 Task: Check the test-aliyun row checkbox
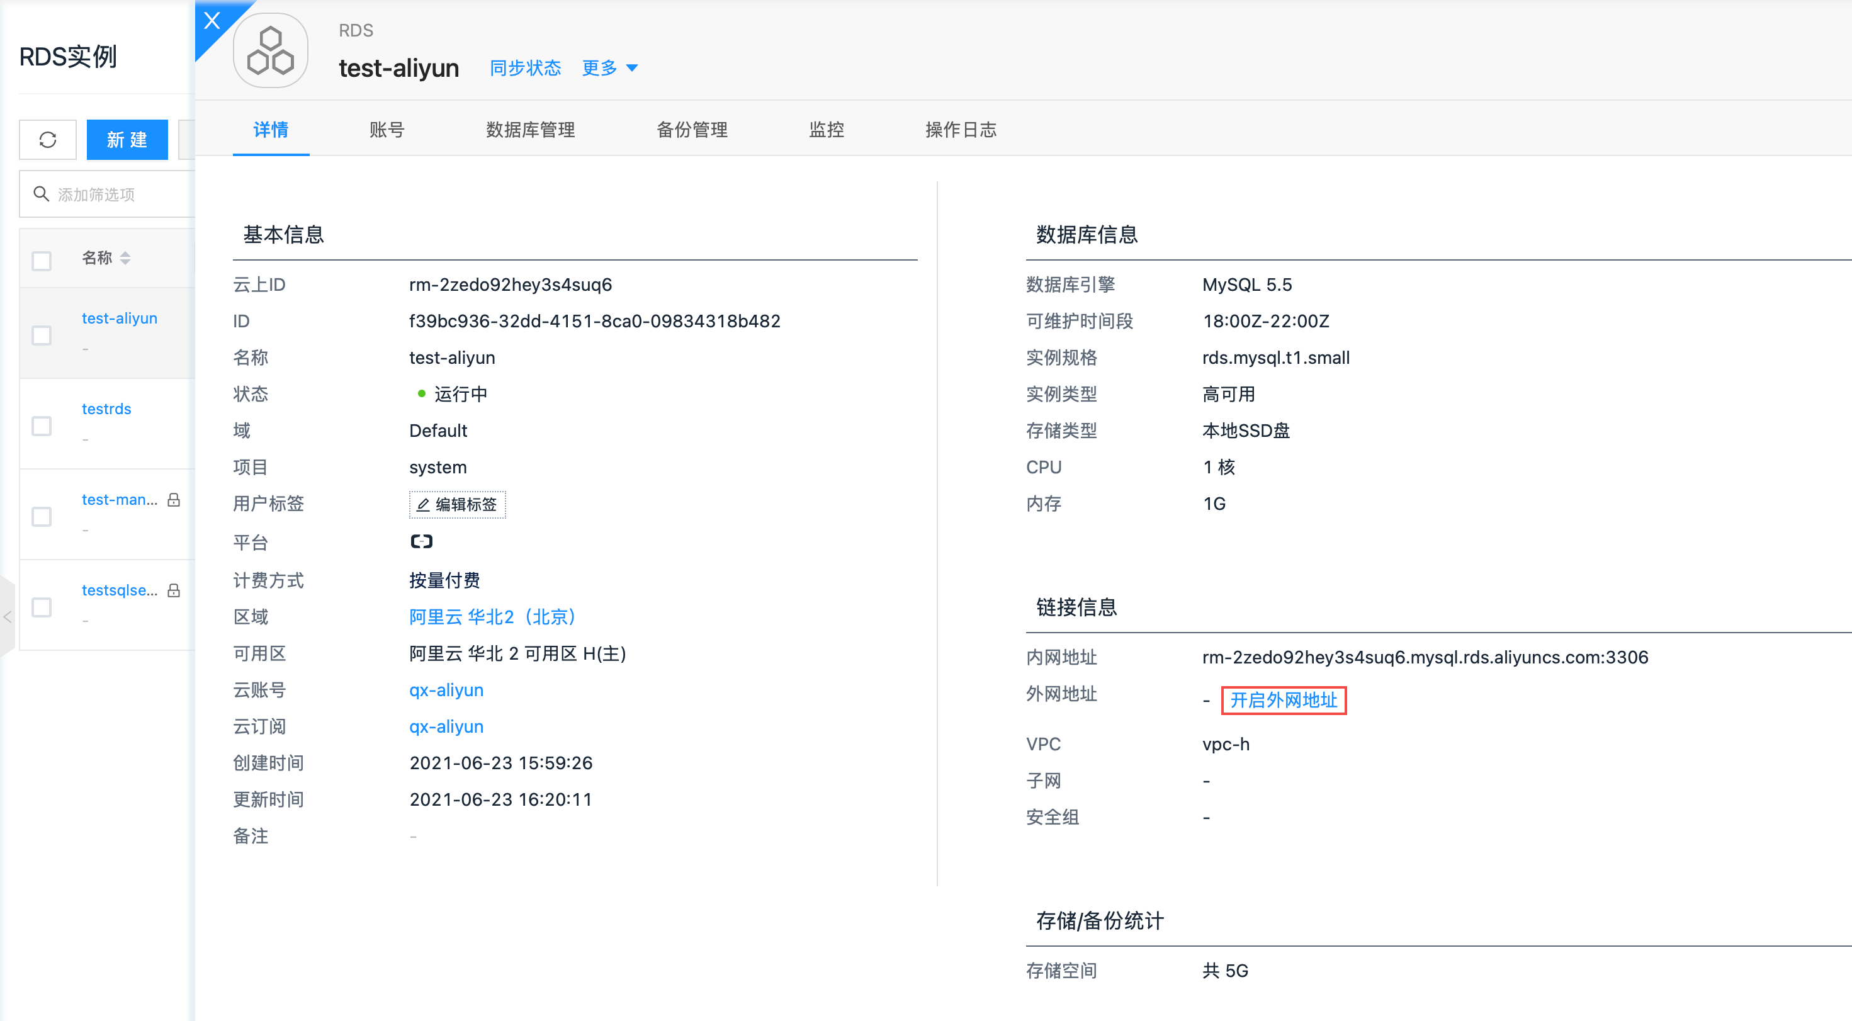42,335
